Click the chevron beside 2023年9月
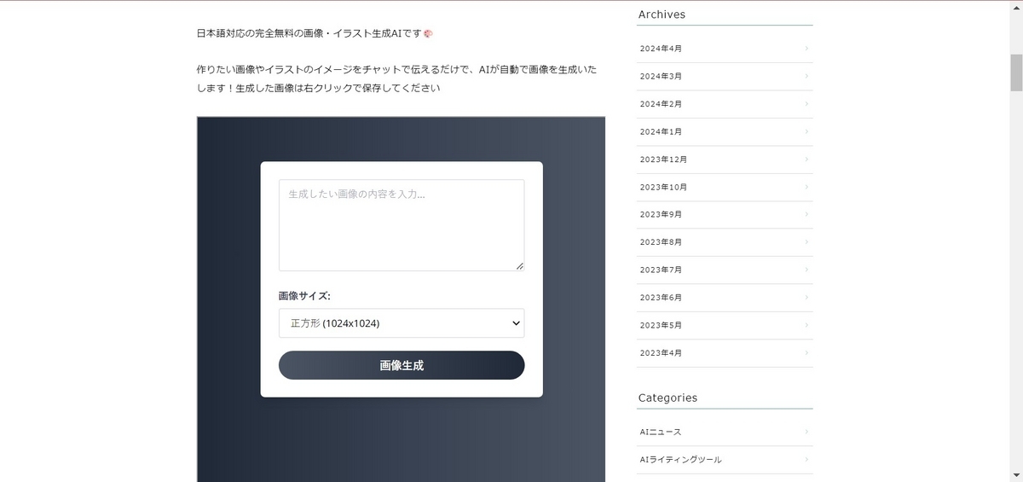 pos(806,214)
